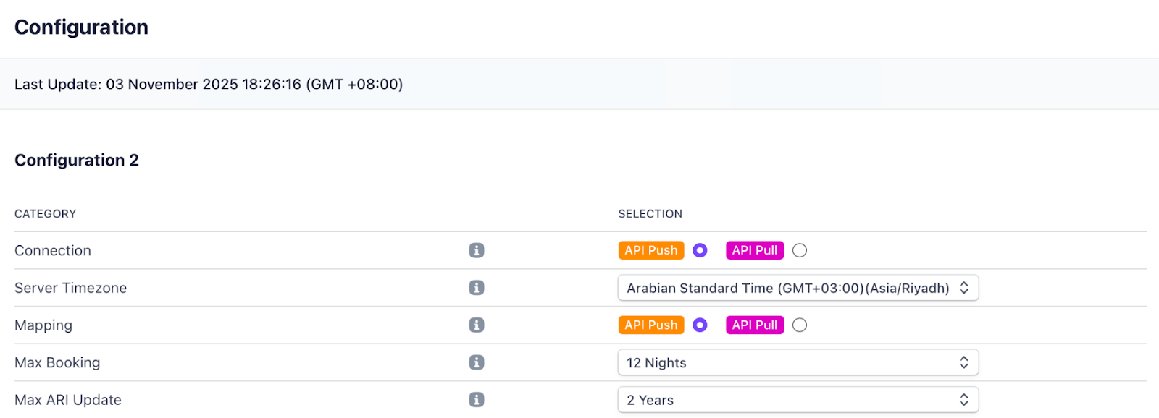Screen dimensions: 1159x418
Task: Click the SELECTION column header
Action: pos(650,214)
